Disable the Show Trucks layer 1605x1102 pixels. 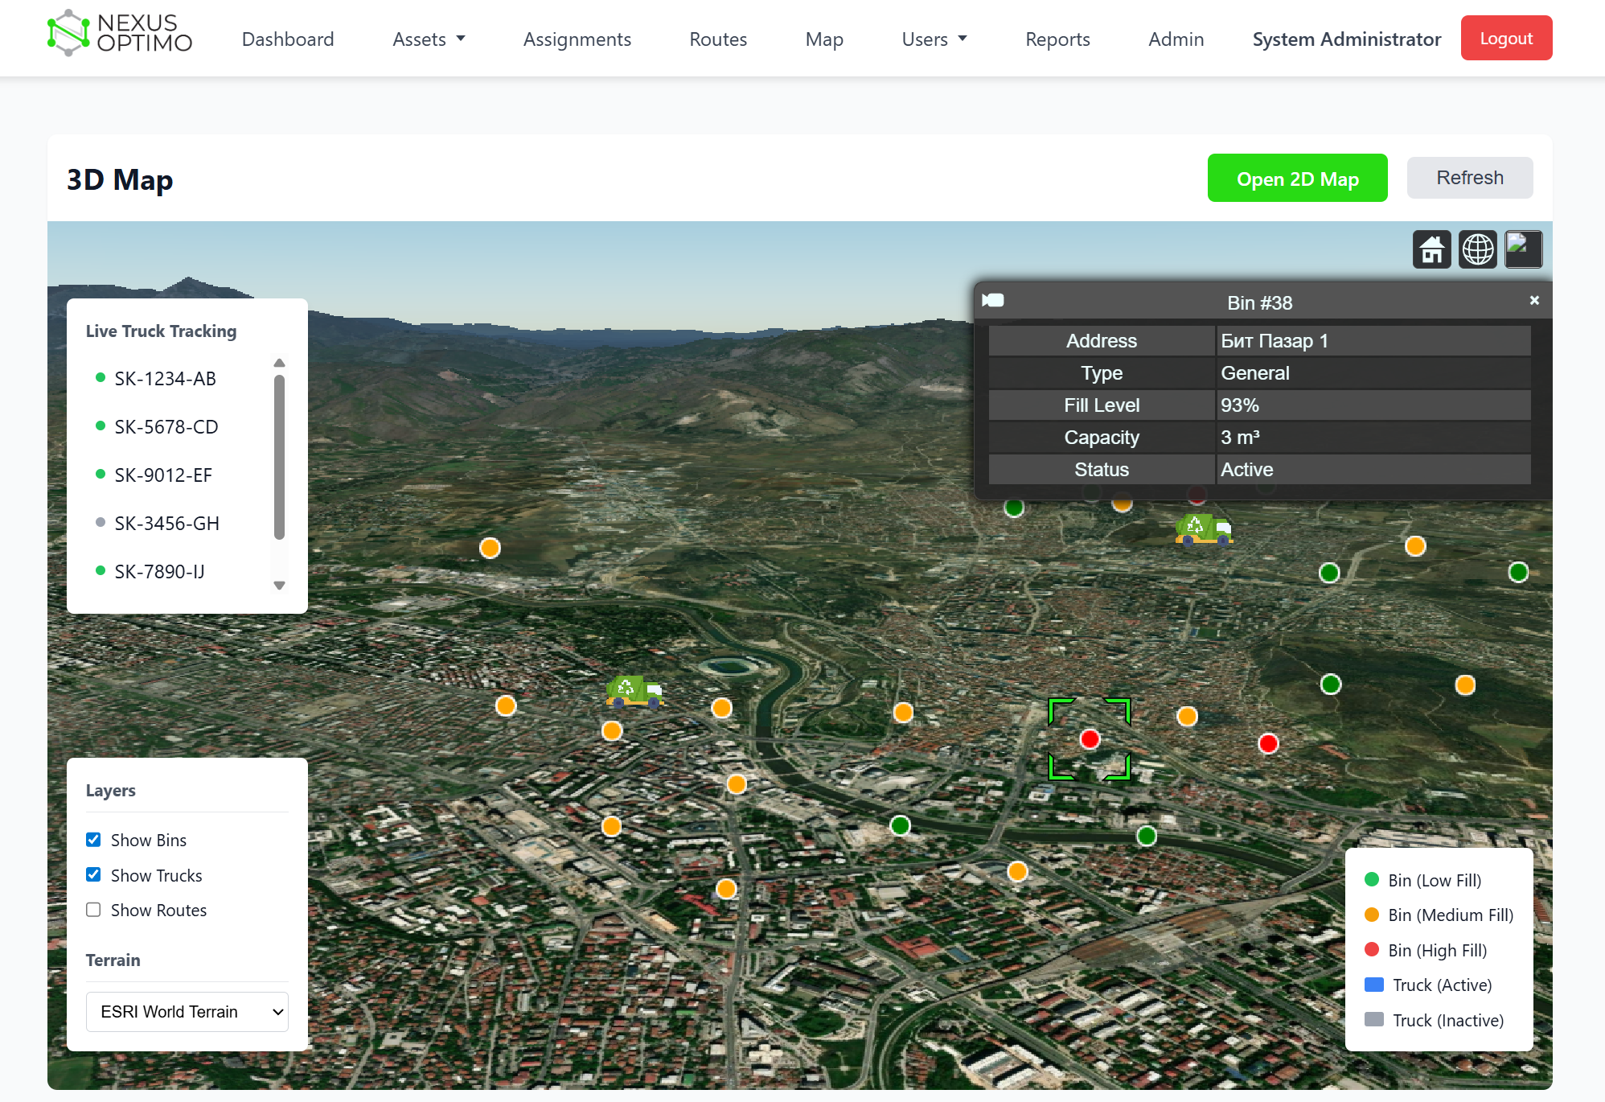(93, 874)
